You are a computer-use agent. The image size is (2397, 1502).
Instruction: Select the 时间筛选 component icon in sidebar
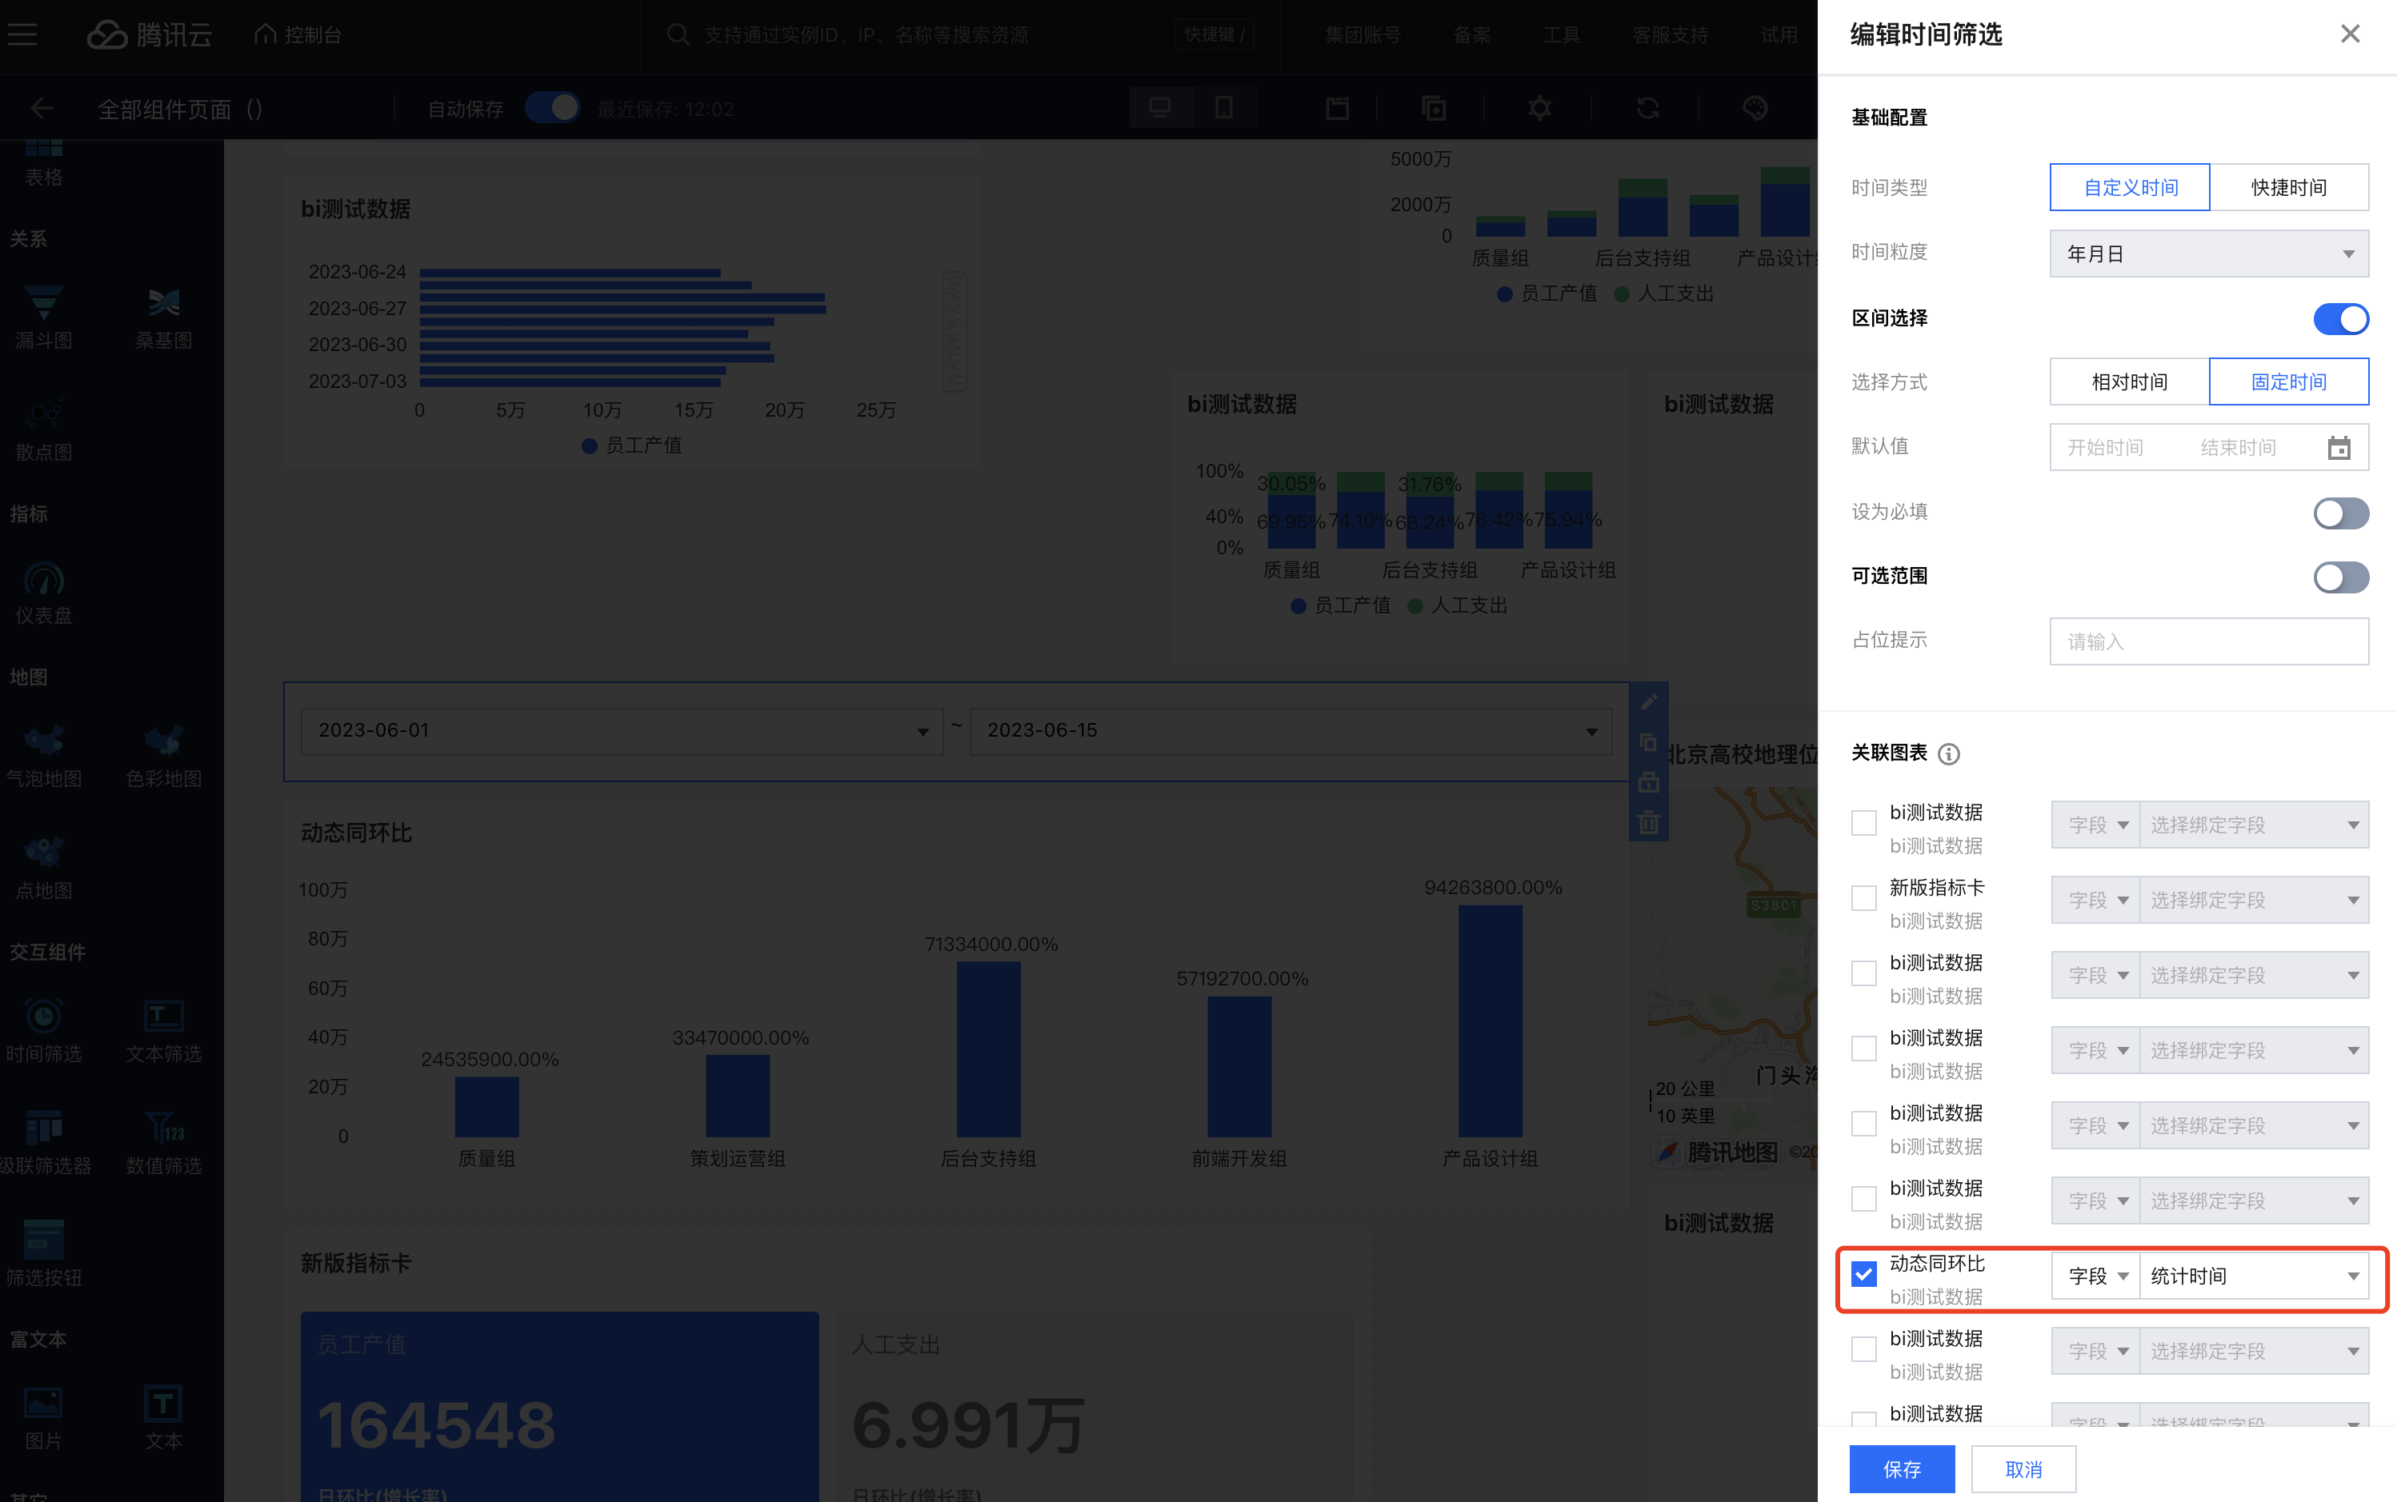pos(44,1017)
